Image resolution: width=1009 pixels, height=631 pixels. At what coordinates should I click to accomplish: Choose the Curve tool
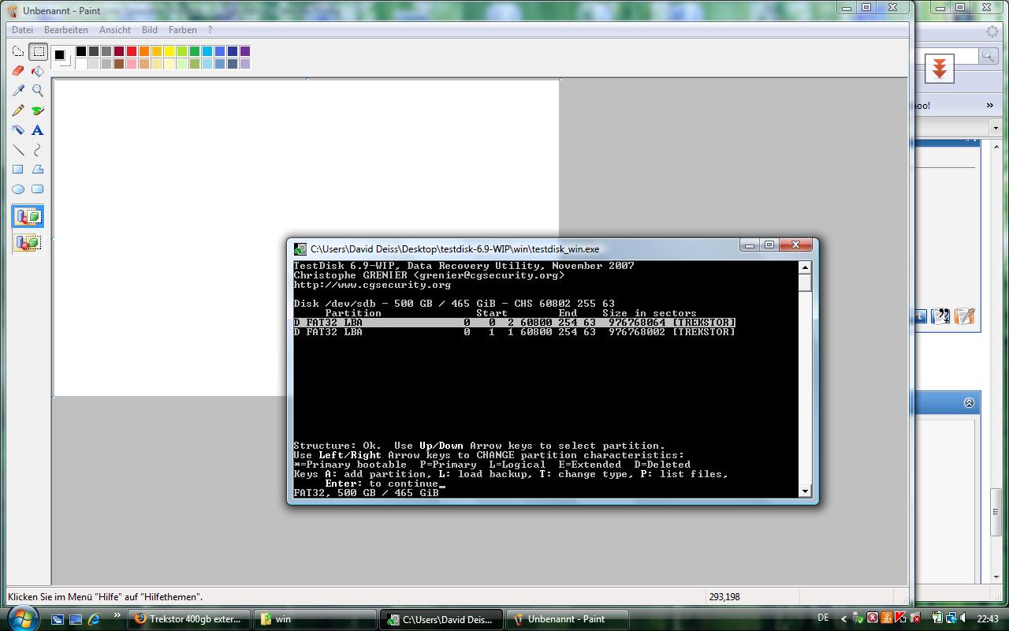point(38,150)
